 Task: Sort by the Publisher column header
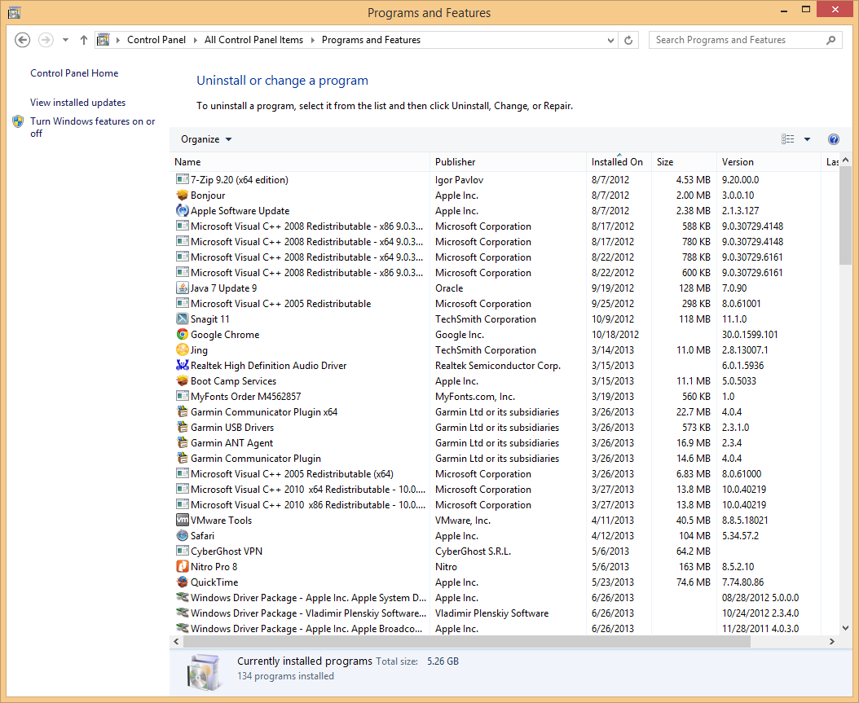coord(509,161)
